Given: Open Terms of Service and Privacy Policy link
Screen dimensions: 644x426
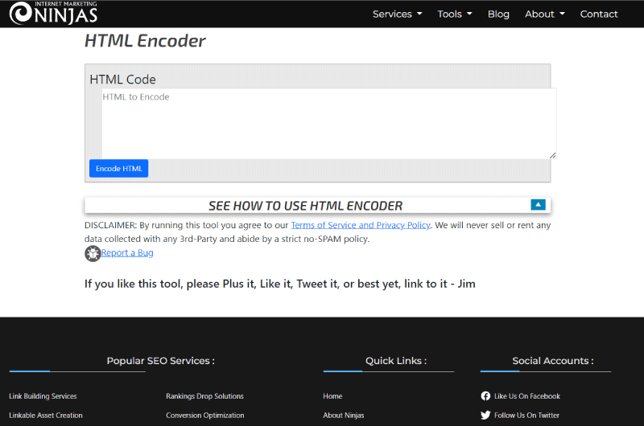Looking at the screenshot, I should pos(361,225).
